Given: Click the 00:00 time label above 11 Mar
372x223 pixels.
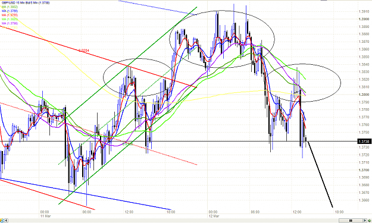Looking at the screenshot, I should pyautogui.click(x=45, y=212).
